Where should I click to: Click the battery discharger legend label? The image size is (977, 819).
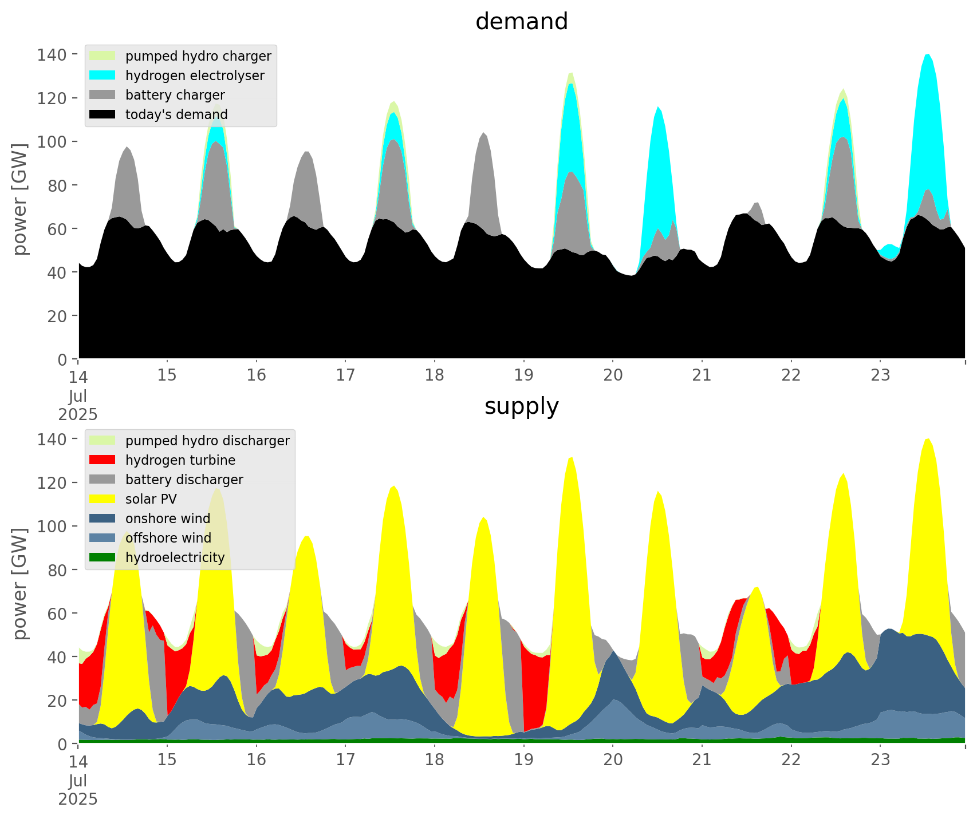click(184, 480)
